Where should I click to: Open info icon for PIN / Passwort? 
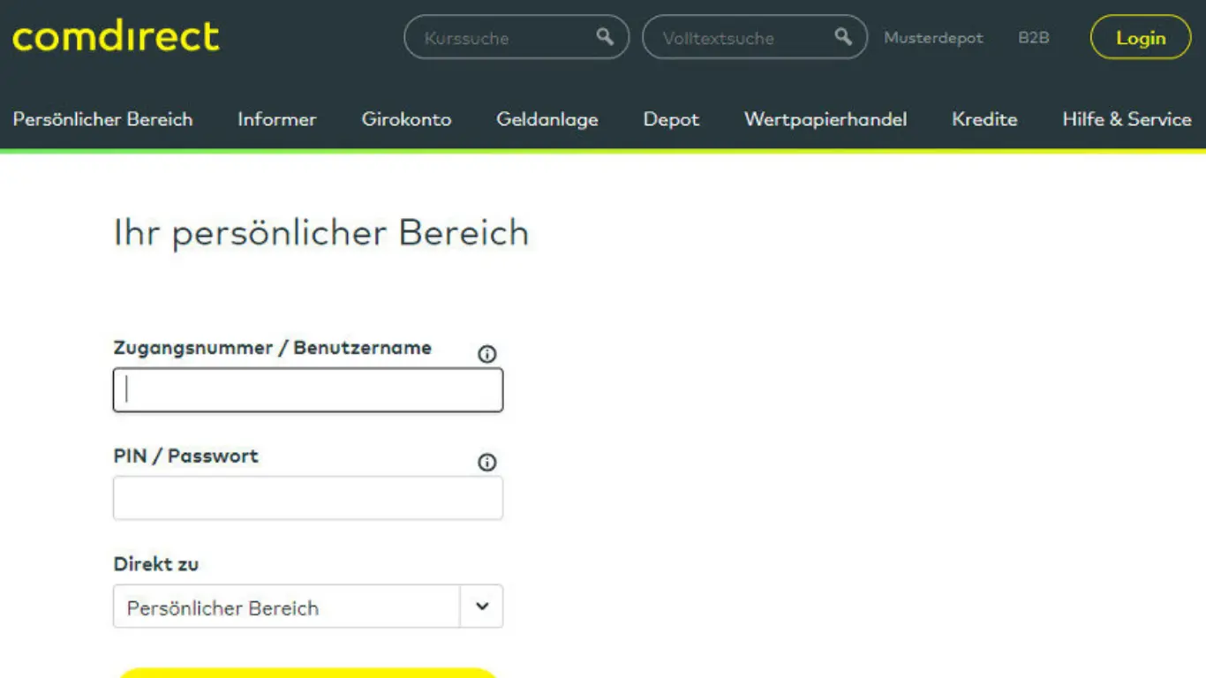pyautogui.click(x=487, y=463)
